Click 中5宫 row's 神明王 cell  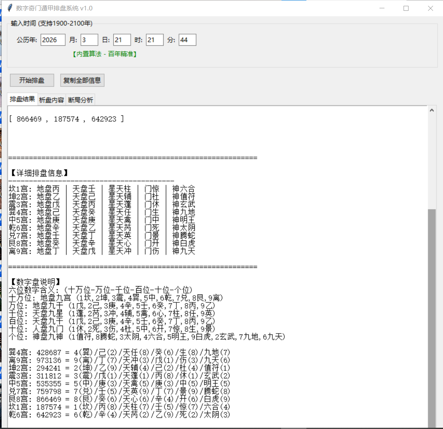tap(184, 220)
